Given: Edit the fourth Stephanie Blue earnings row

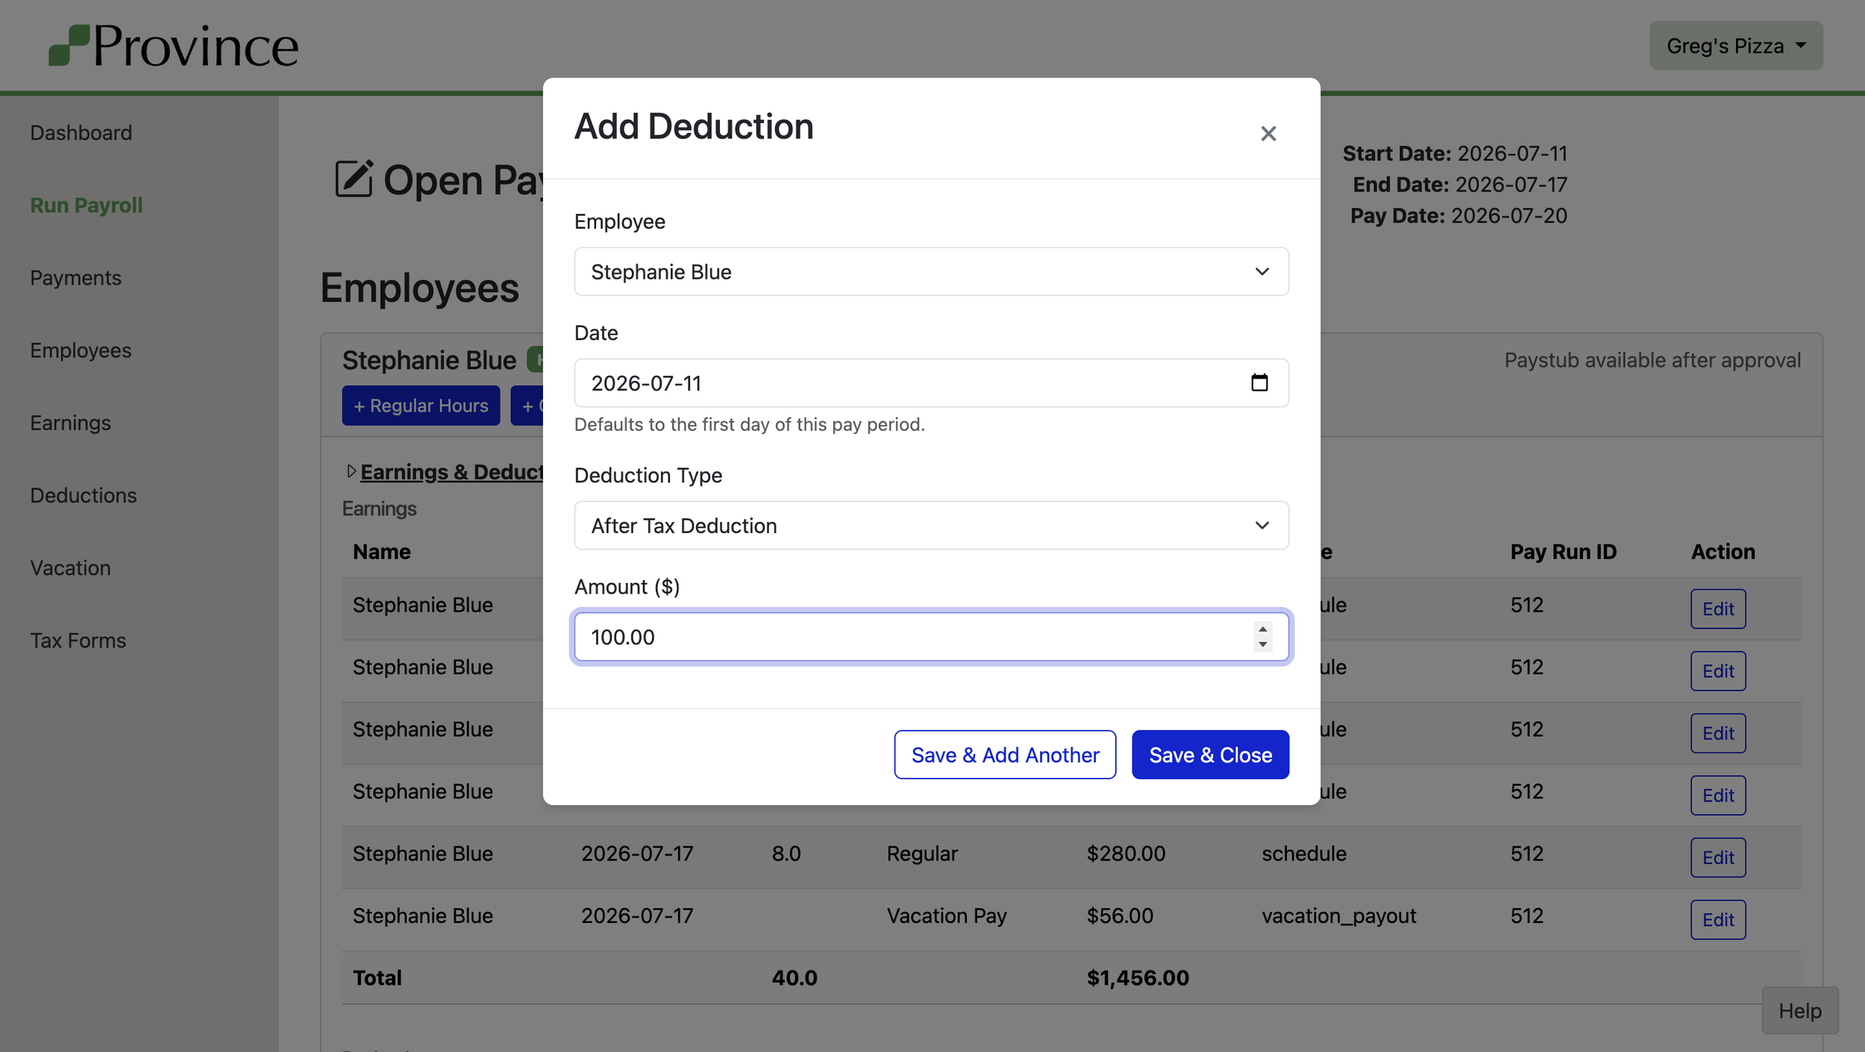Looking at the screenshot, I should (x=1718, y=795).
